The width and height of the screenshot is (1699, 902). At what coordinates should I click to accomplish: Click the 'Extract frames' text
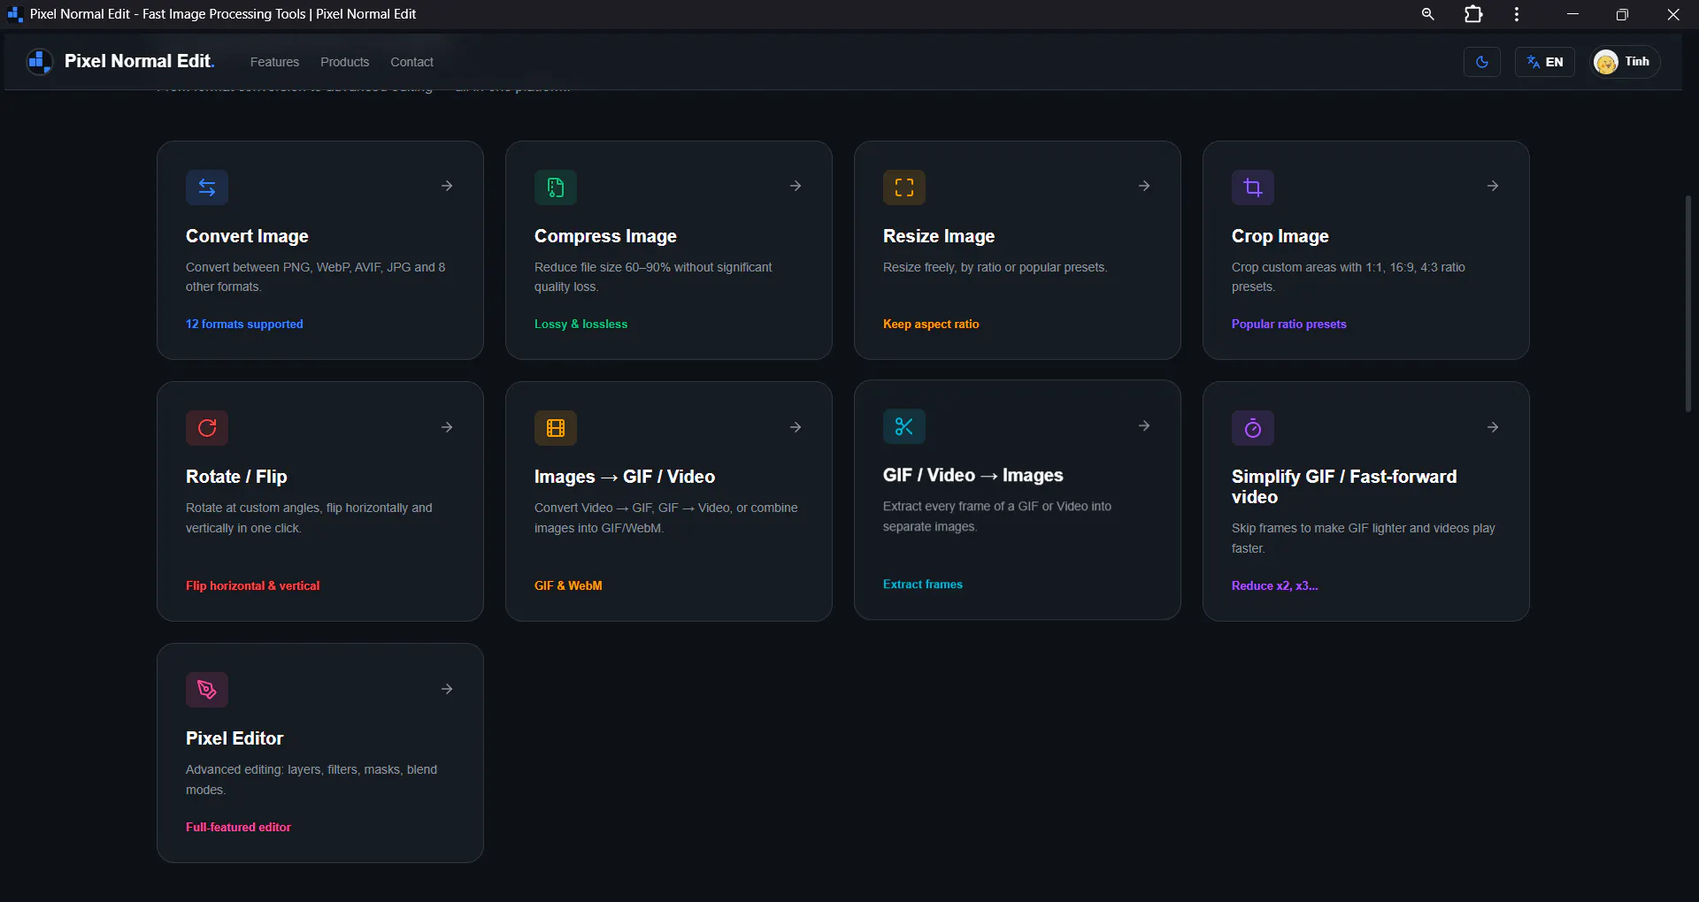click(x=923, y=584)
